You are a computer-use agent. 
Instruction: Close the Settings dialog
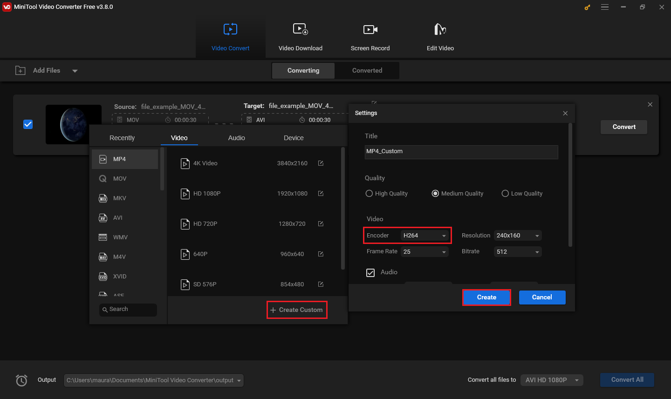[x=565, y=113]
